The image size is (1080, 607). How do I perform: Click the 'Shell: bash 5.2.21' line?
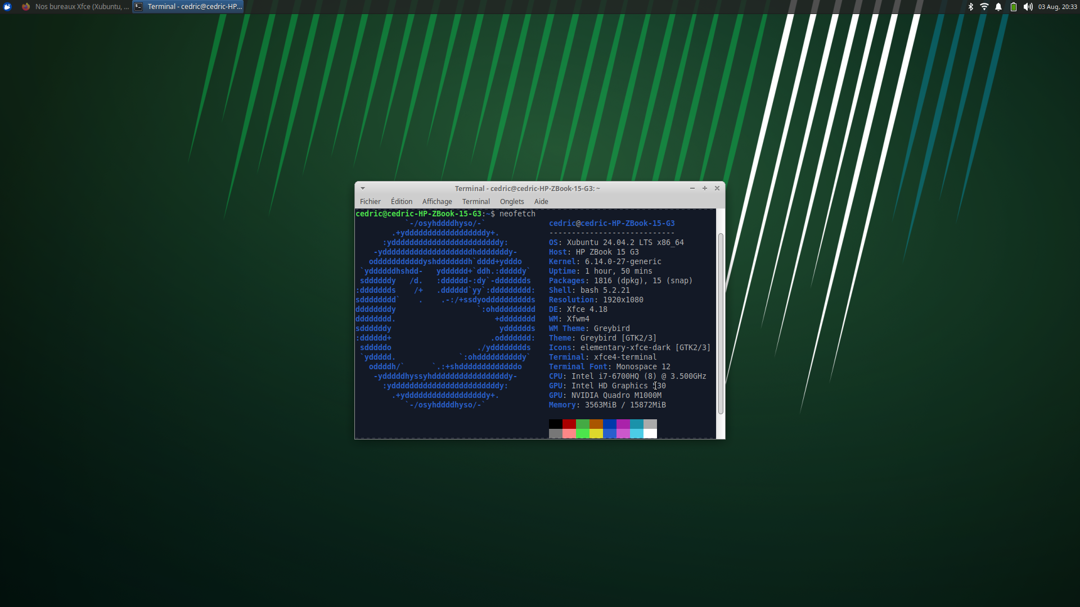(589, 291)
